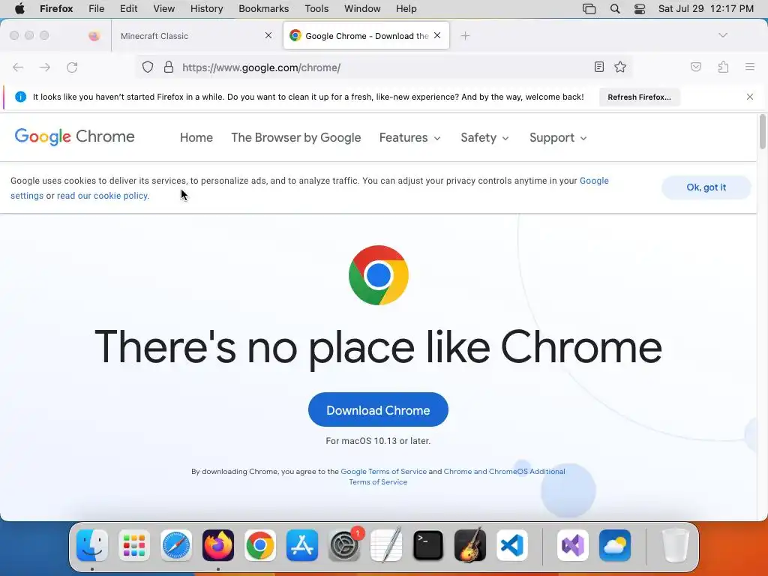Open Finder from the Dock

pyautogui.click(x=92, y=545)
